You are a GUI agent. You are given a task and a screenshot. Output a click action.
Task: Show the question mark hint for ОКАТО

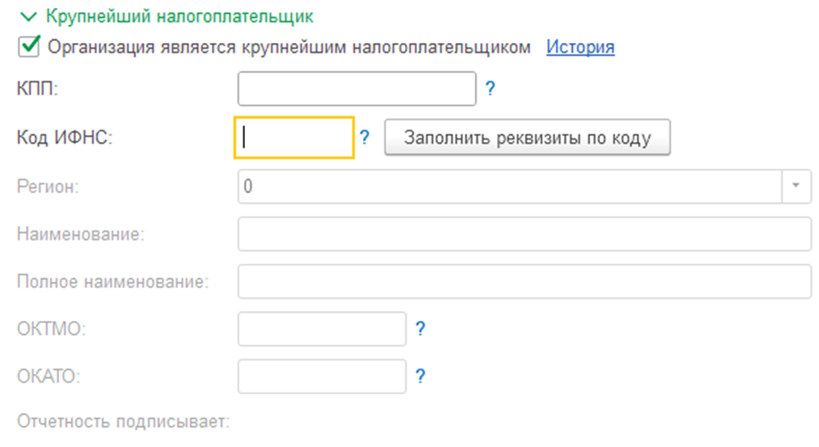(420, 375)
